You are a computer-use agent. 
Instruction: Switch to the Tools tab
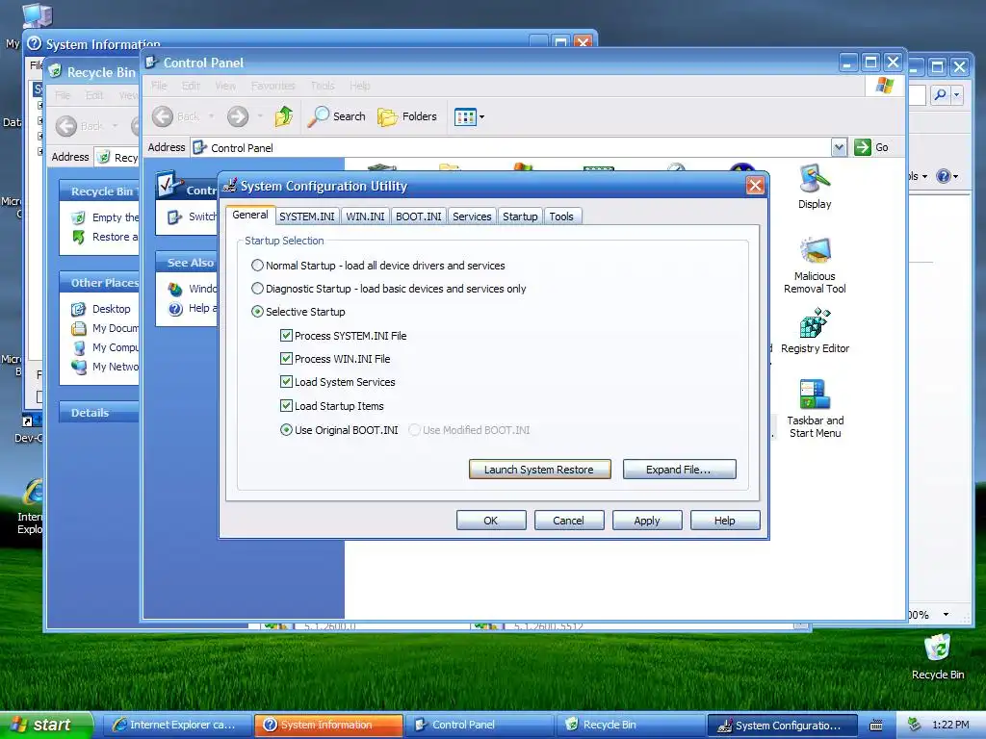point(561,217)
